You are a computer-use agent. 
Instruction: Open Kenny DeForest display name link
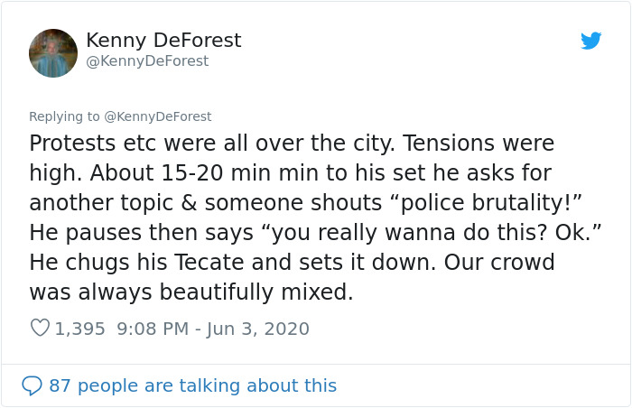click(x=163, y=41)
